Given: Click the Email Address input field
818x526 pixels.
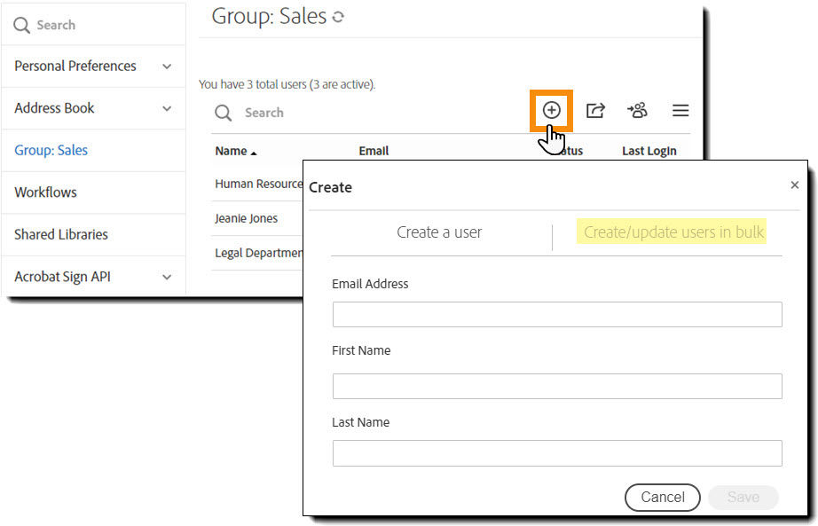Looking at the screenshot, I should tap(557, 314).
